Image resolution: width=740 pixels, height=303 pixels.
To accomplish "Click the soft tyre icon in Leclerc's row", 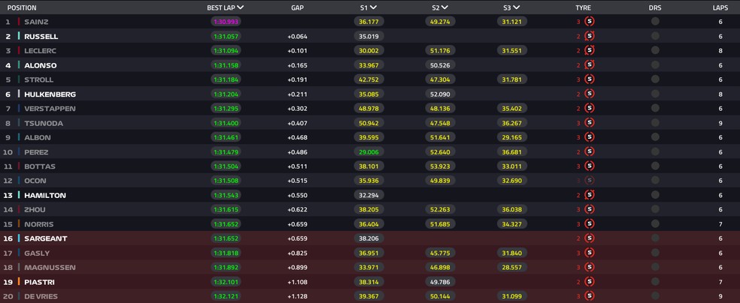I will 590,50.
